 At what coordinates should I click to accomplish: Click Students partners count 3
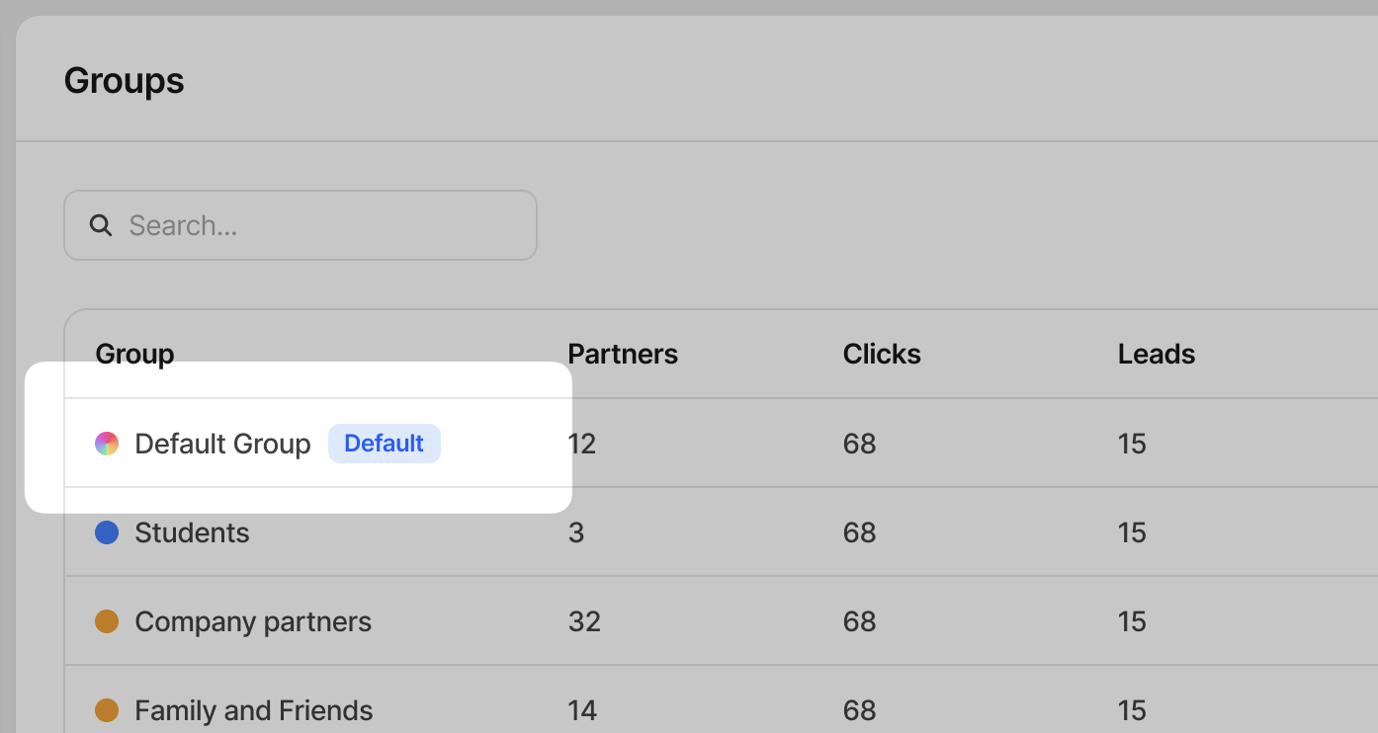(x=576, y=532)
